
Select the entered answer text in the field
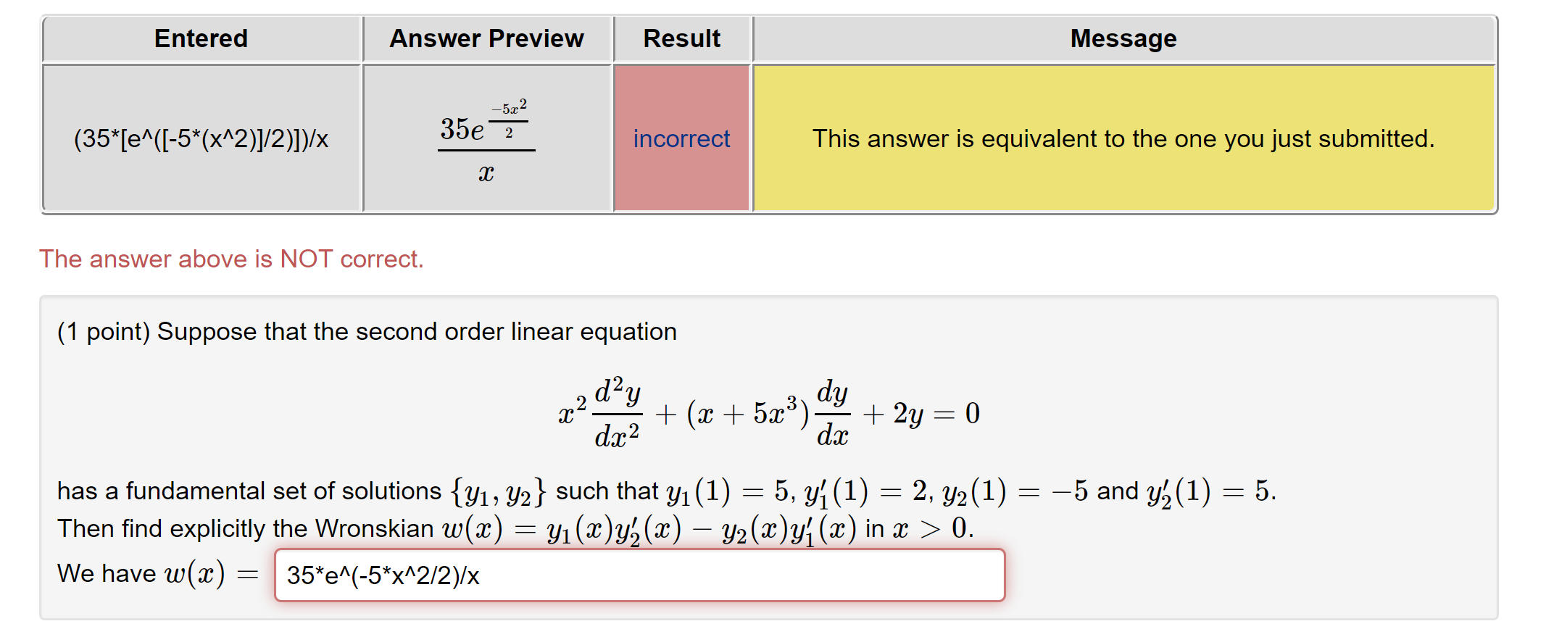tap(384, 576)
